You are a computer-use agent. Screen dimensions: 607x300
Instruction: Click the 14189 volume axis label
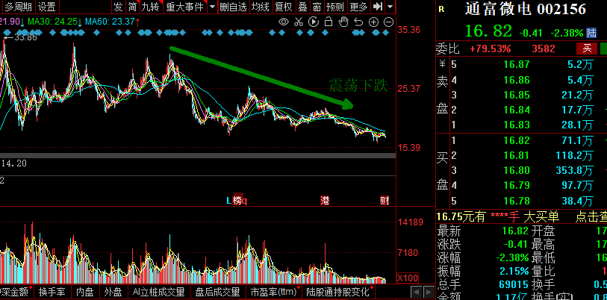pos(411,222)
